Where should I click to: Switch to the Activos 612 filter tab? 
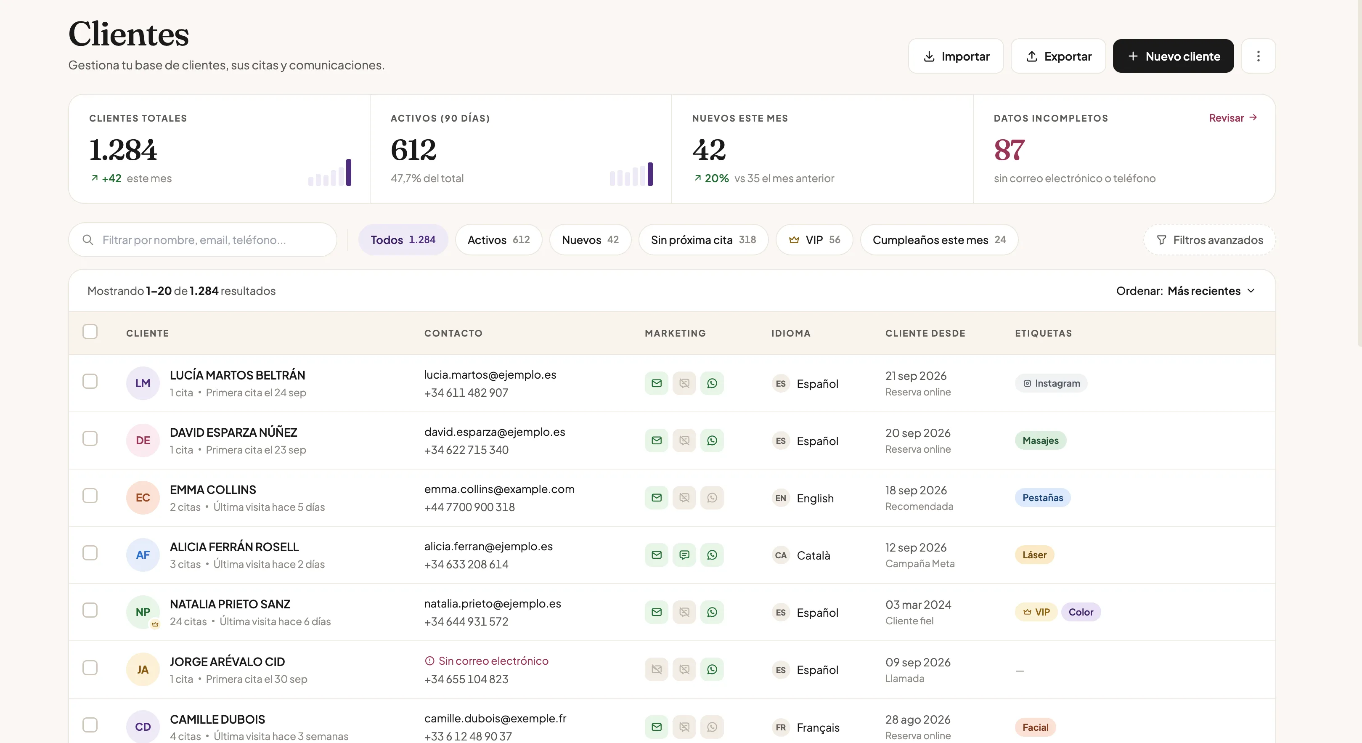click(x=498, y=240)
